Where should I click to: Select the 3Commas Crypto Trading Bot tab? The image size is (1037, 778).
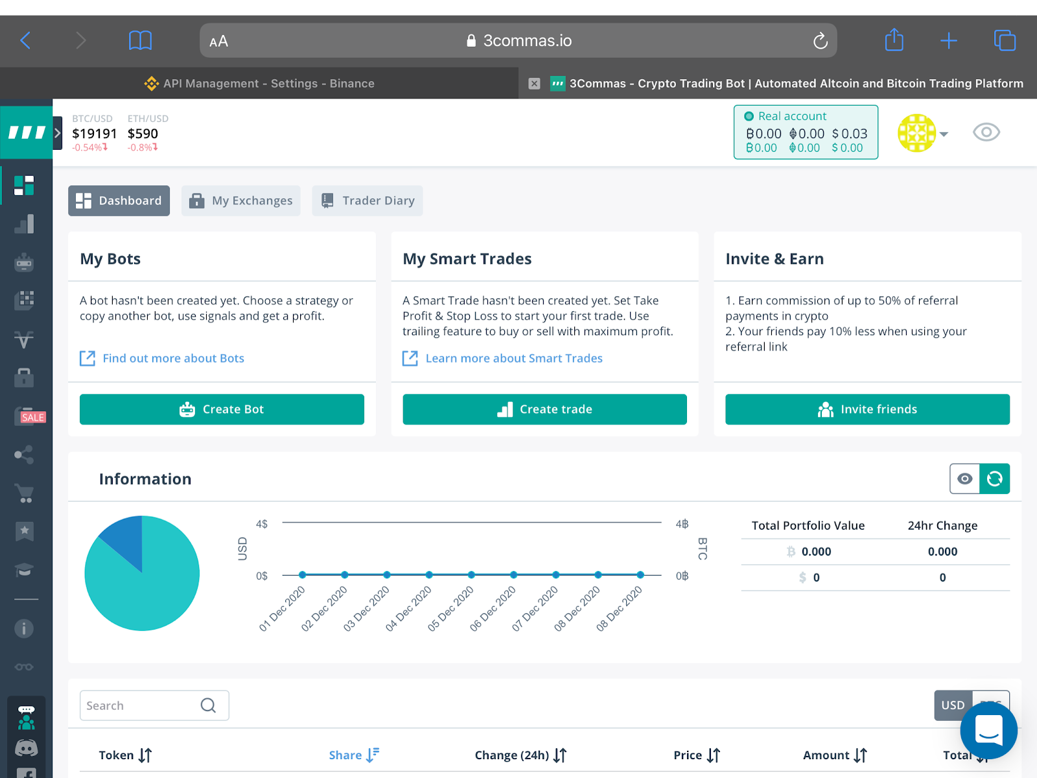pyautogui.click(x=778, y=83)
